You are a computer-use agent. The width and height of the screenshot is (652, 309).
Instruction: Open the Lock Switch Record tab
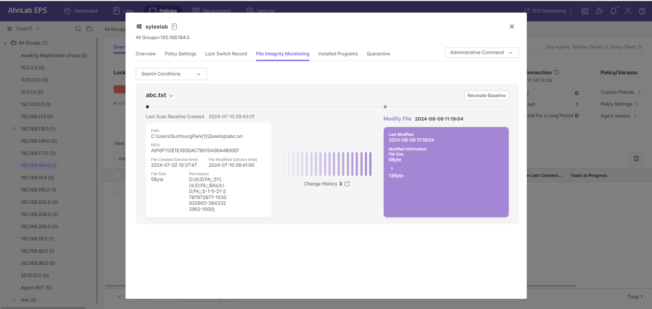(226, 53)
